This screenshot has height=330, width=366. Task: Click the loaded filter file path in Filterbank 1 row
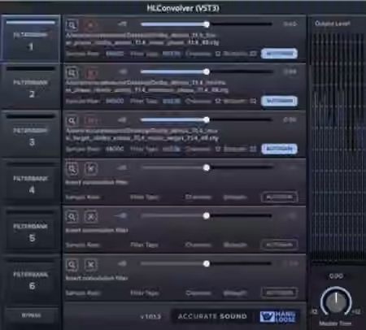pyautogui.click(x=142, y=39)
